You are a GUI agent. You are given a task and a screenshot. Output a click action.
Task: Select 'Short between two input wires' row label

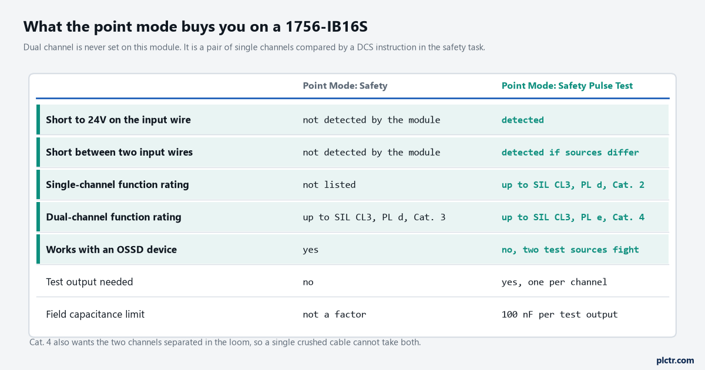[119, 152]
